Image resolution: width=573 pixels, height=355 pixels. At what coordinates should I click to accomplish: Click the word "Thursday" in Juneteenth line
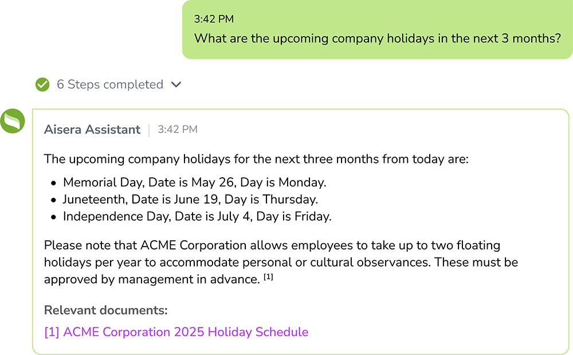point(289,199)
